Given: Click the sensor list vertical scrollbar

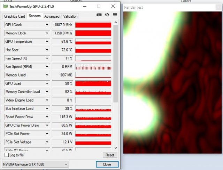Looking at the screenshot, I should tap(116, 63).
